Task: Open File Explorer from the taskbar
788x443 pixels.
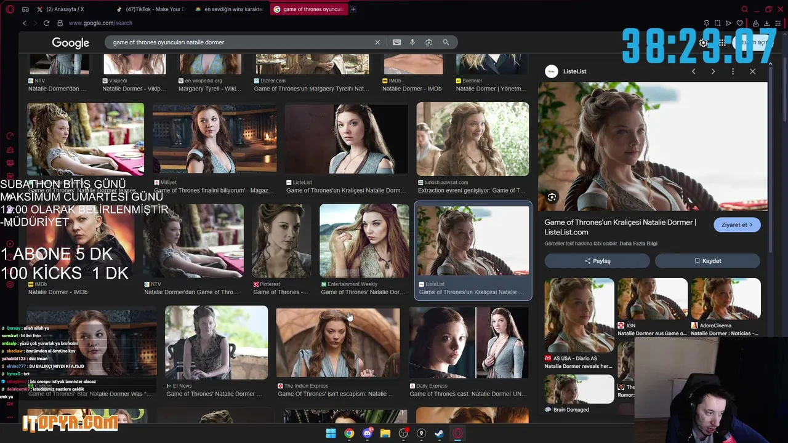Action: pos(385,433)
